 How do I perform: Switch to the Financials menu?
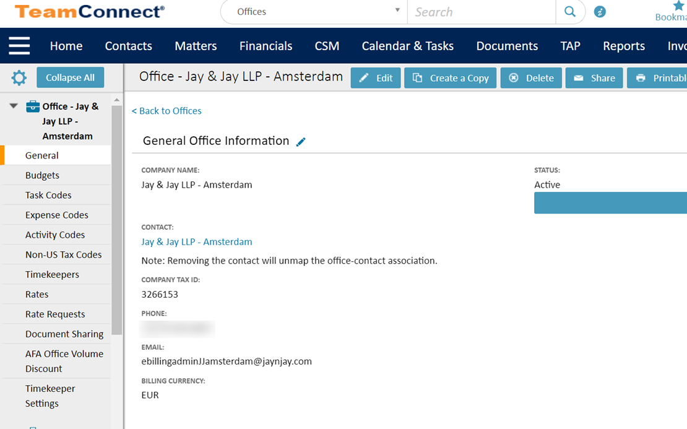(x=266, y=45)
